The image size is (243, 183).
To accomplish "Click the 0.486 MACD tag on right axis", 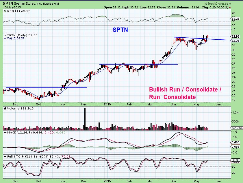I will pos(235,142).
